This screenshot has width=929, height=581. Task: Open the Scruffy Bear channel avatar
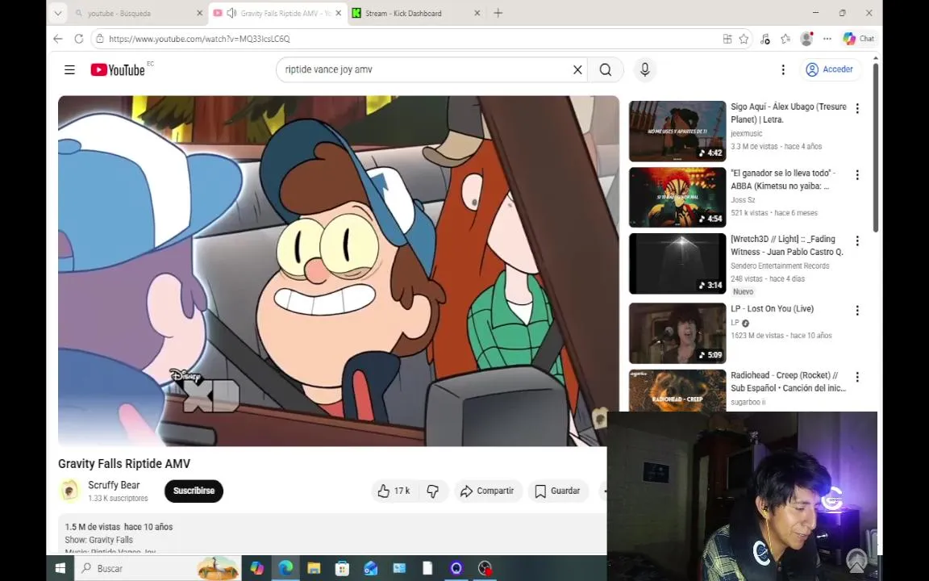tap(70, 491)
